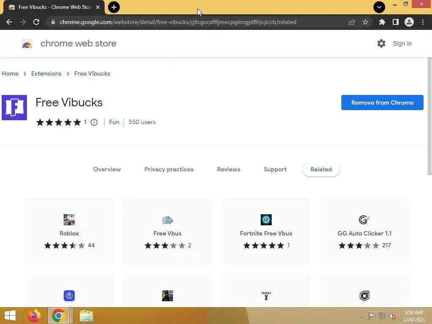
Task: Switch to the Reviews tab
Action: [x=229, y=169]
